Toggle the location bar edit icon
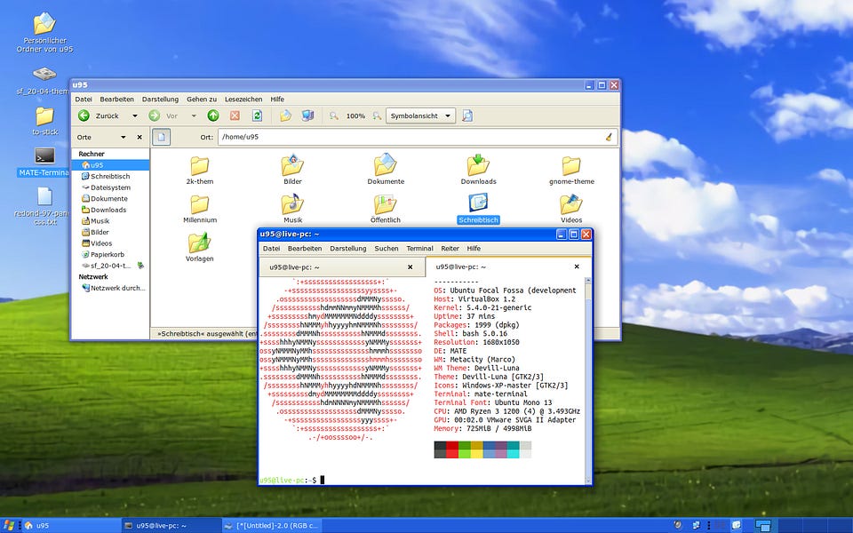The image size is (853, 533). 162,137
